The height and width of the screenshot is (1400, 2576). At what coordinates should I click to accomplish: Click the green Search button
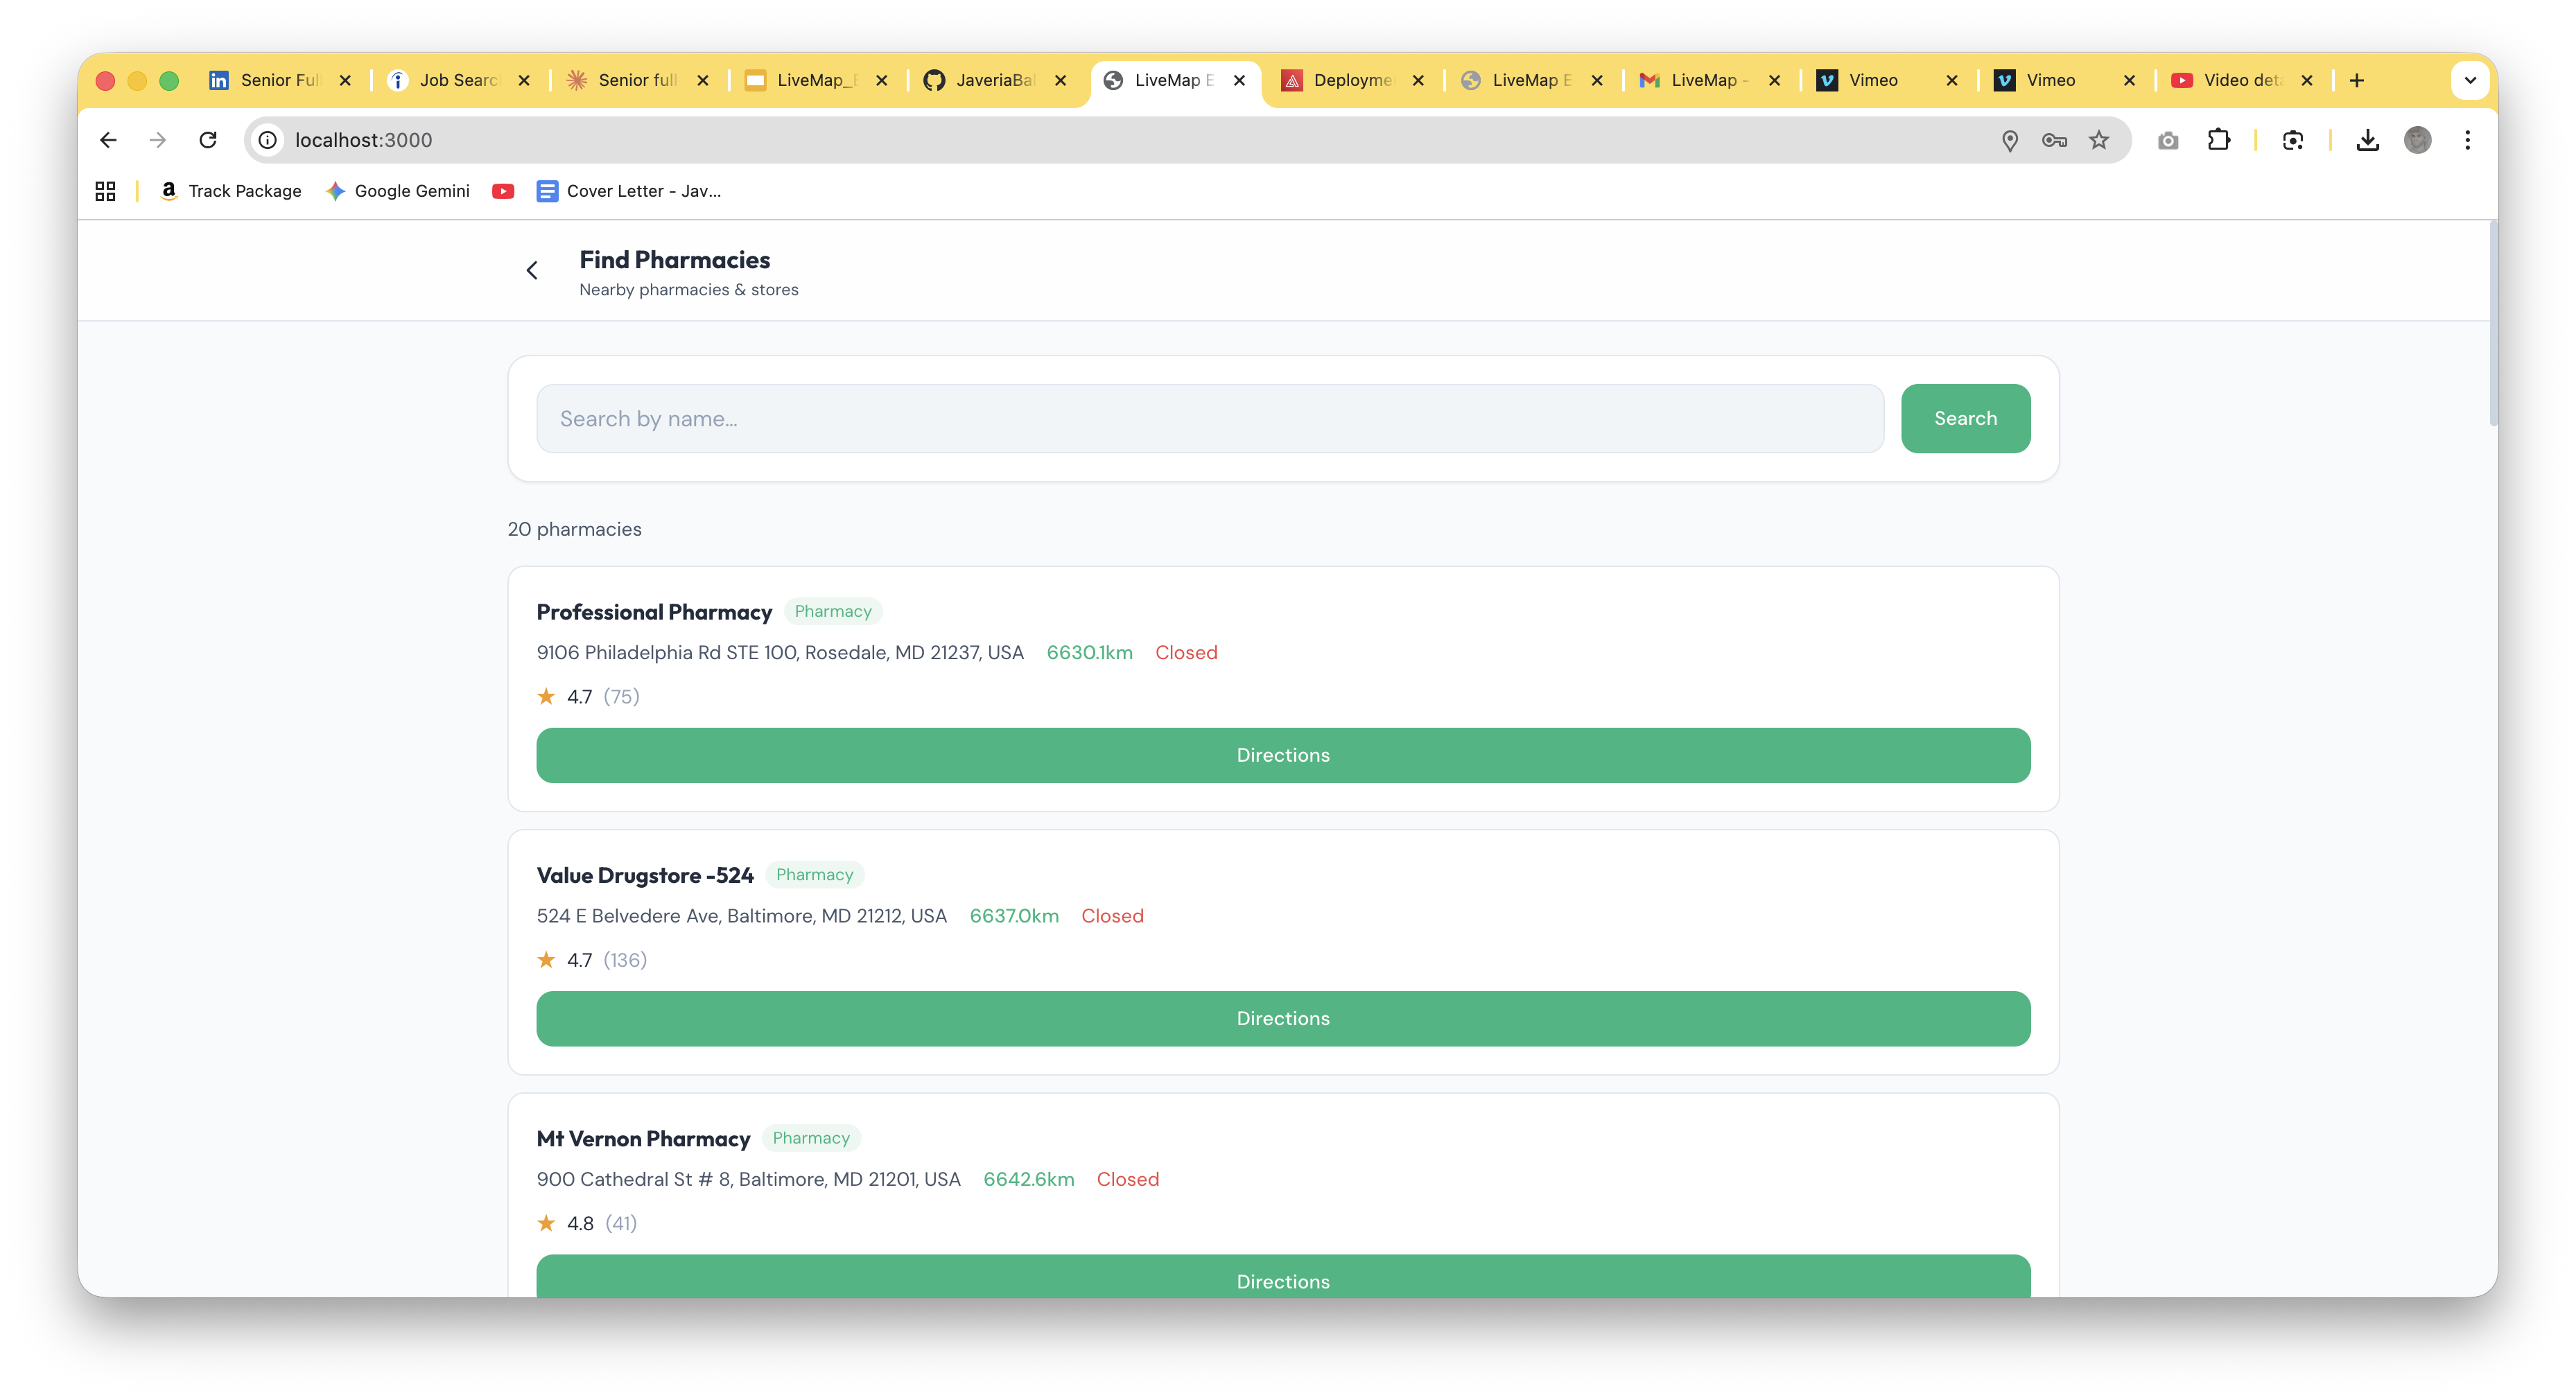(x=1965, y=418)
